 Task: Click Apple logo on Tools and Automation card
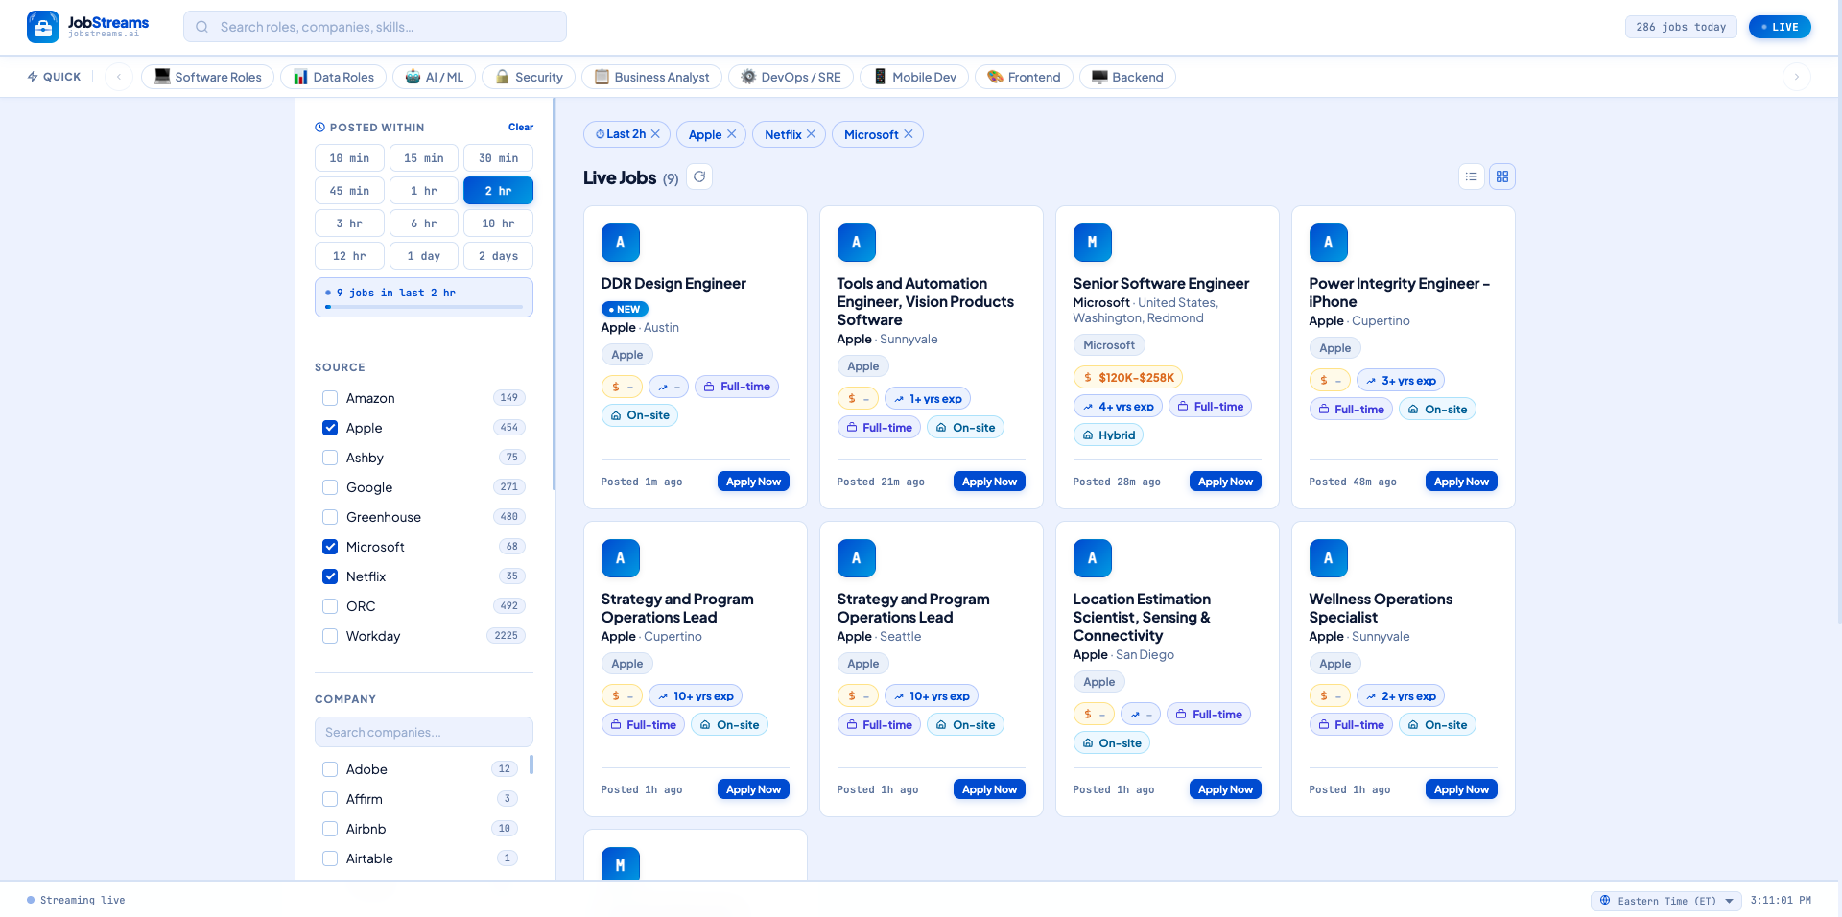(x=857, y=243)
